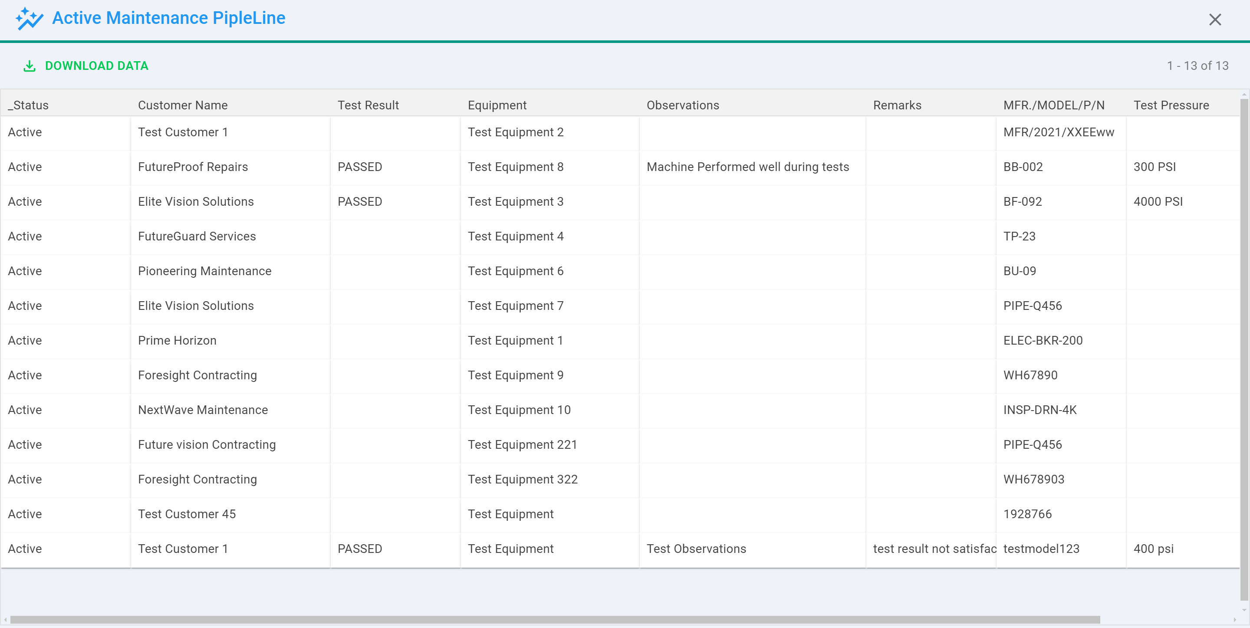Viewport: 1250px width, 628px height.
Task: Click the vertical scrollbar thumb
Action: 1244,349
